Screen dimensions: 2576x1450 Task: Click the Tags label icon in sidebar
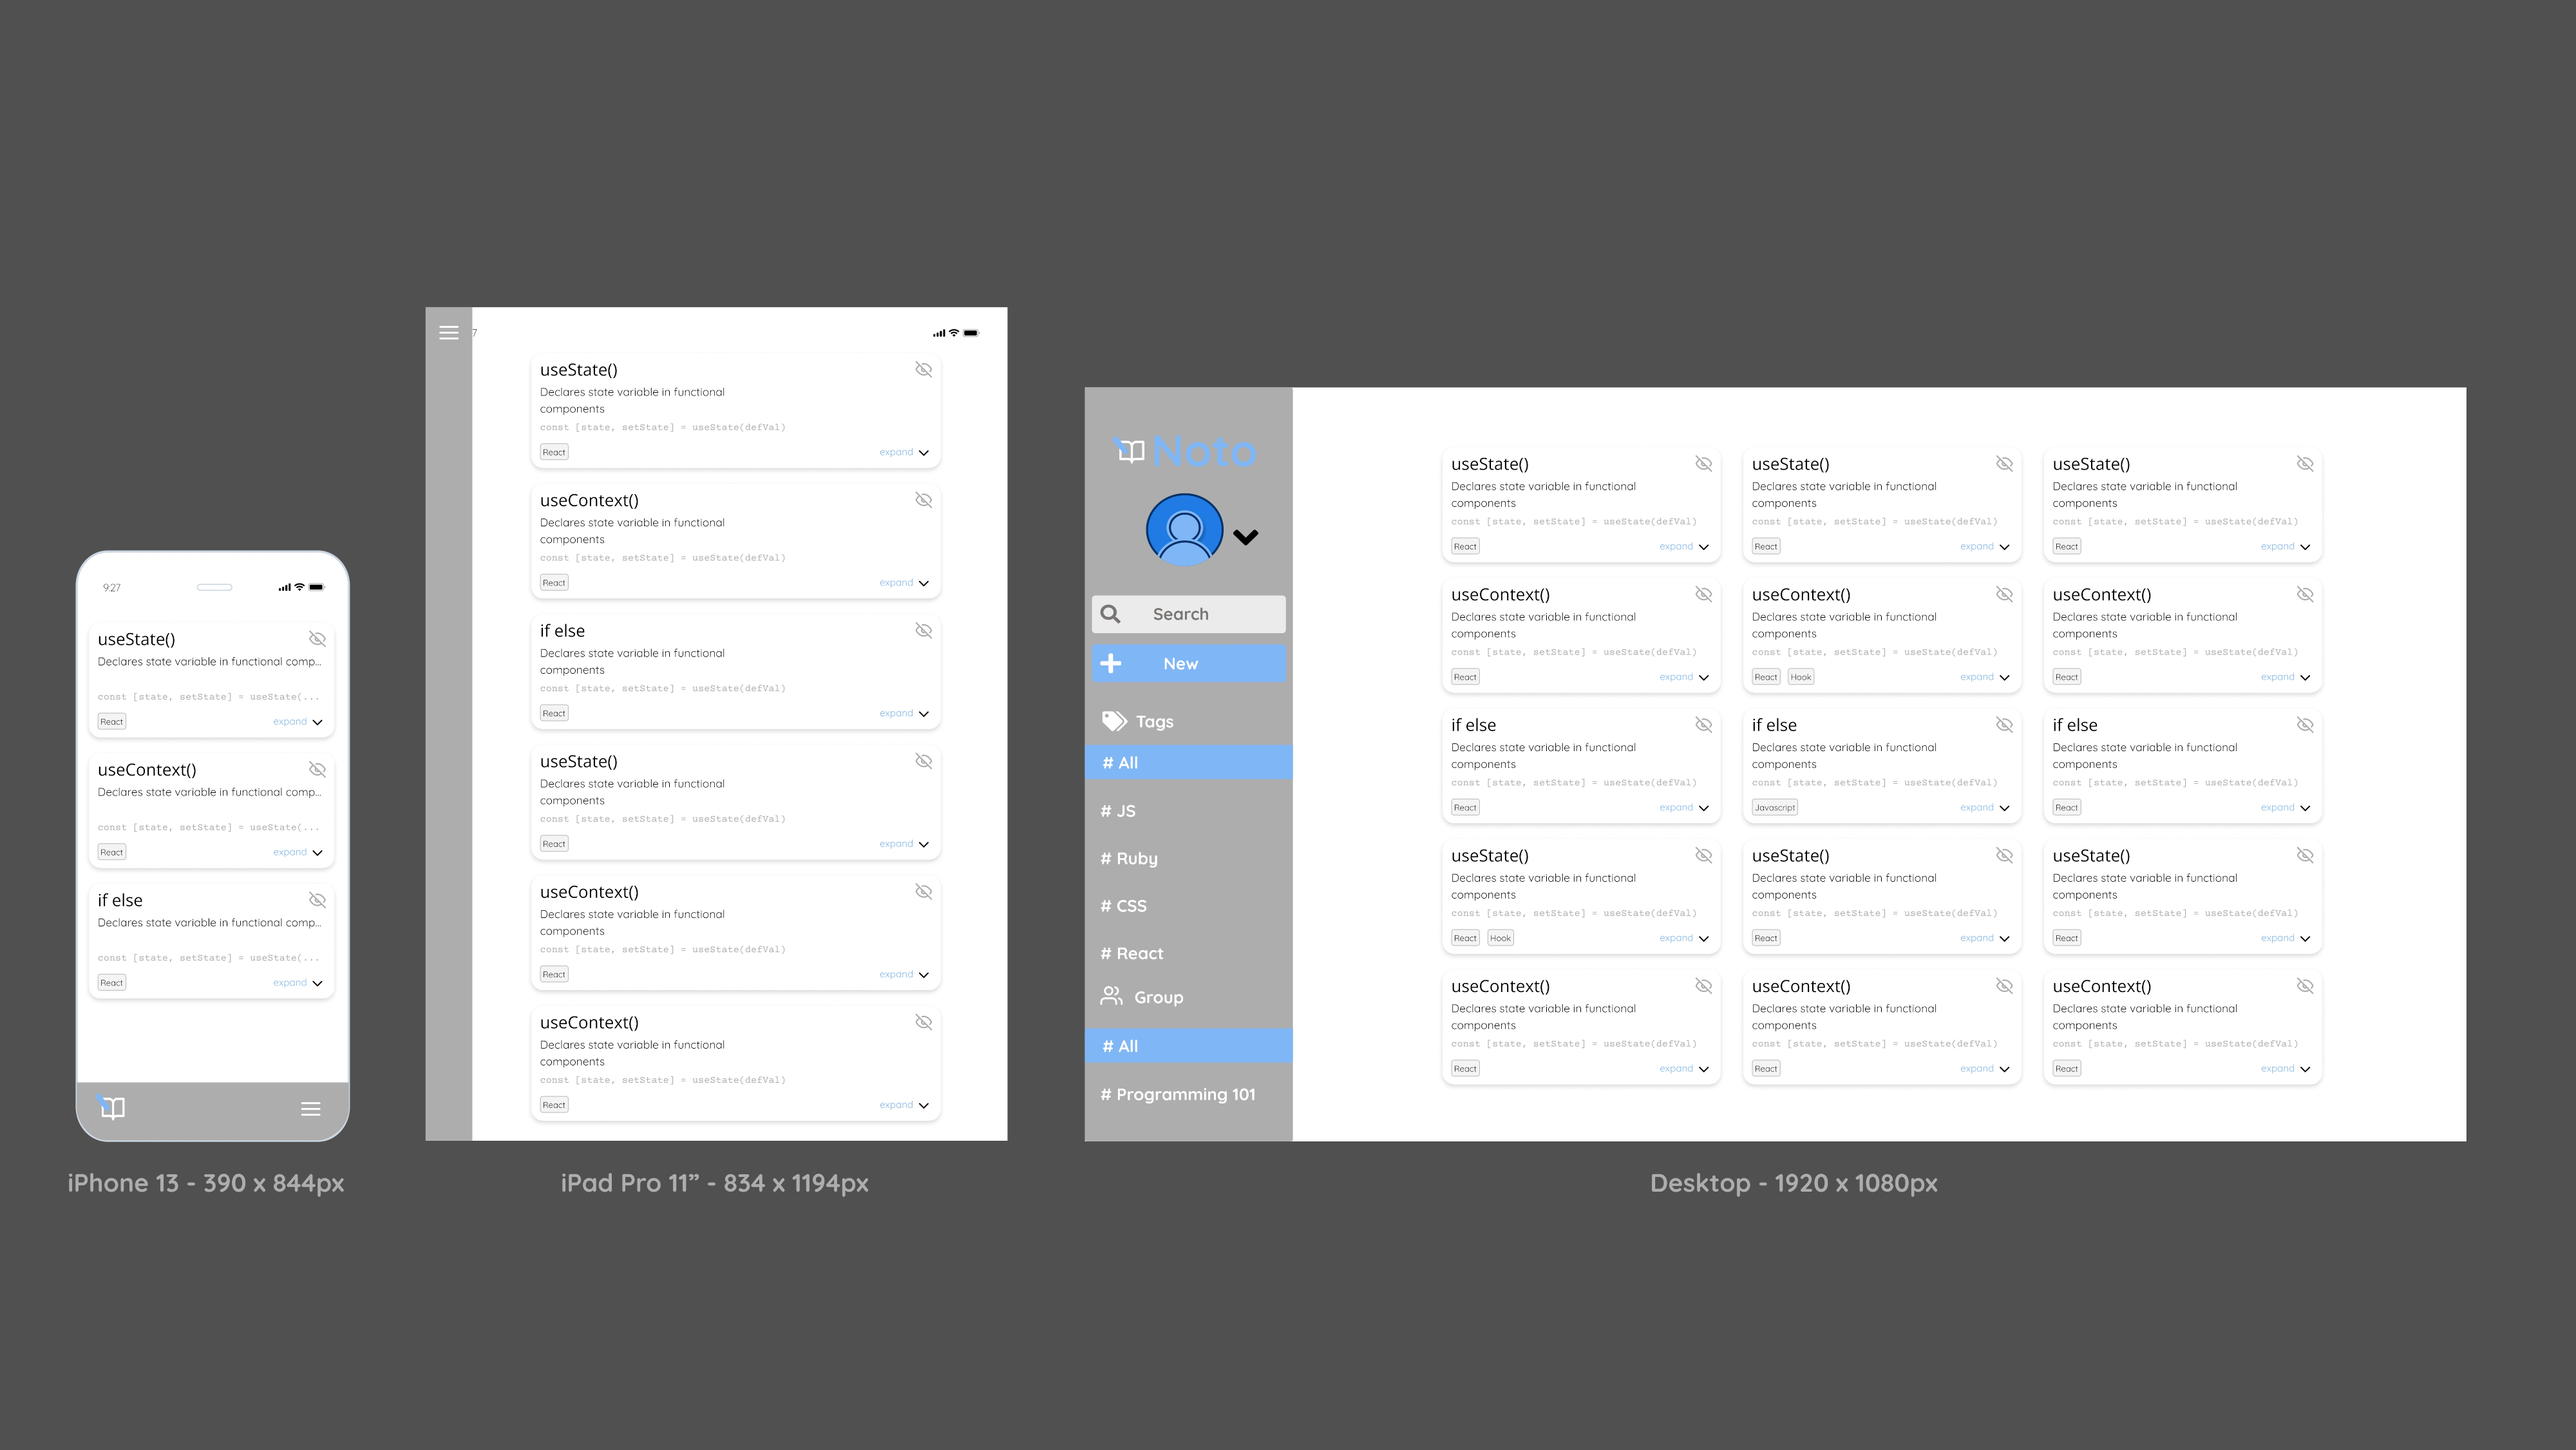coord(1114,721)
